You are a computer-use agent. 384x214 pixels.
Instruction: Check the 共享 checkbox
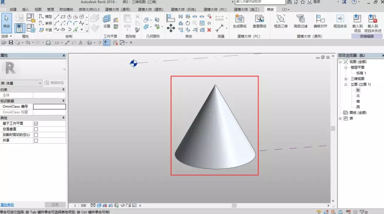pos(36,141)
